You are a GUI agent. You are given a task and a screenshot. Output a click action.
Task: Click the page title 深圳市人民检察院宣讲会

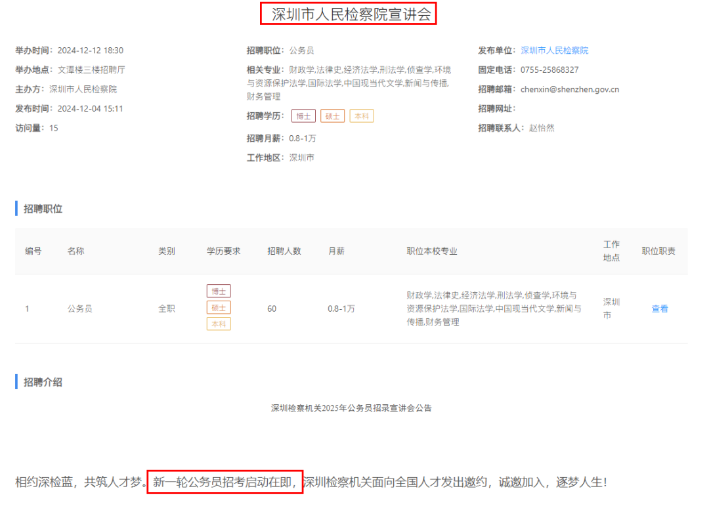[351, 14]
